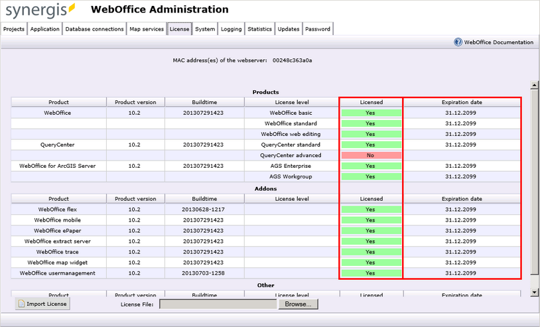Click the WebOffice usermanagement row

point(266,273)
